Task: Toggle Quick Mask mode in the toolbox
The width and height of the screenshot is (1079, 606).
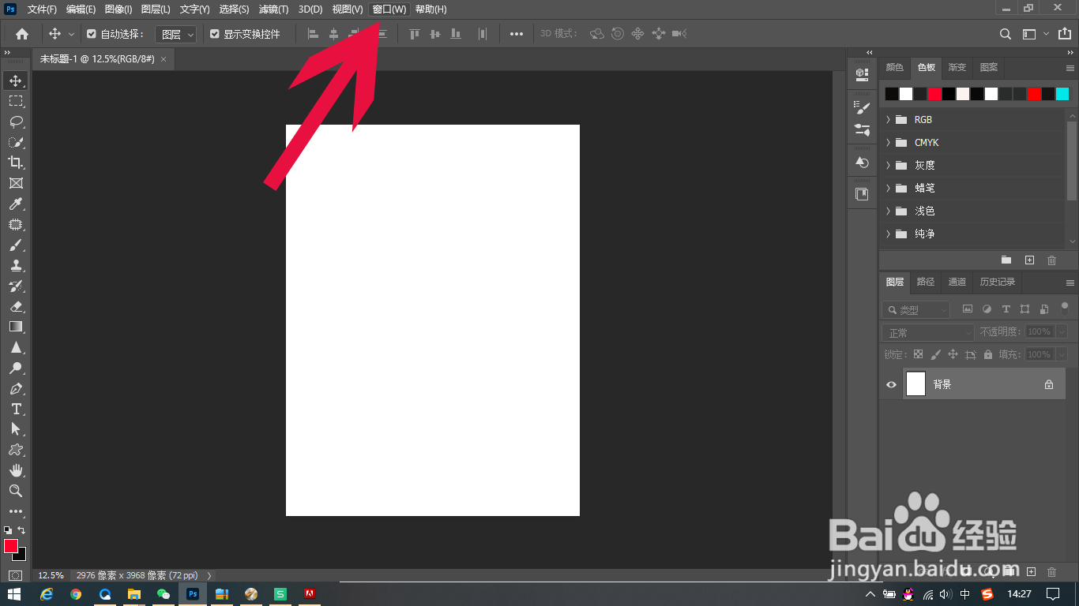Action: (15, 576)
